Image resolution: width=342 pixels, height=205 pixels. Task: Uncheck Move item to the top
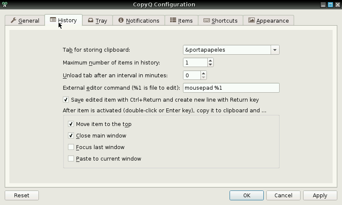coord(71,124)
